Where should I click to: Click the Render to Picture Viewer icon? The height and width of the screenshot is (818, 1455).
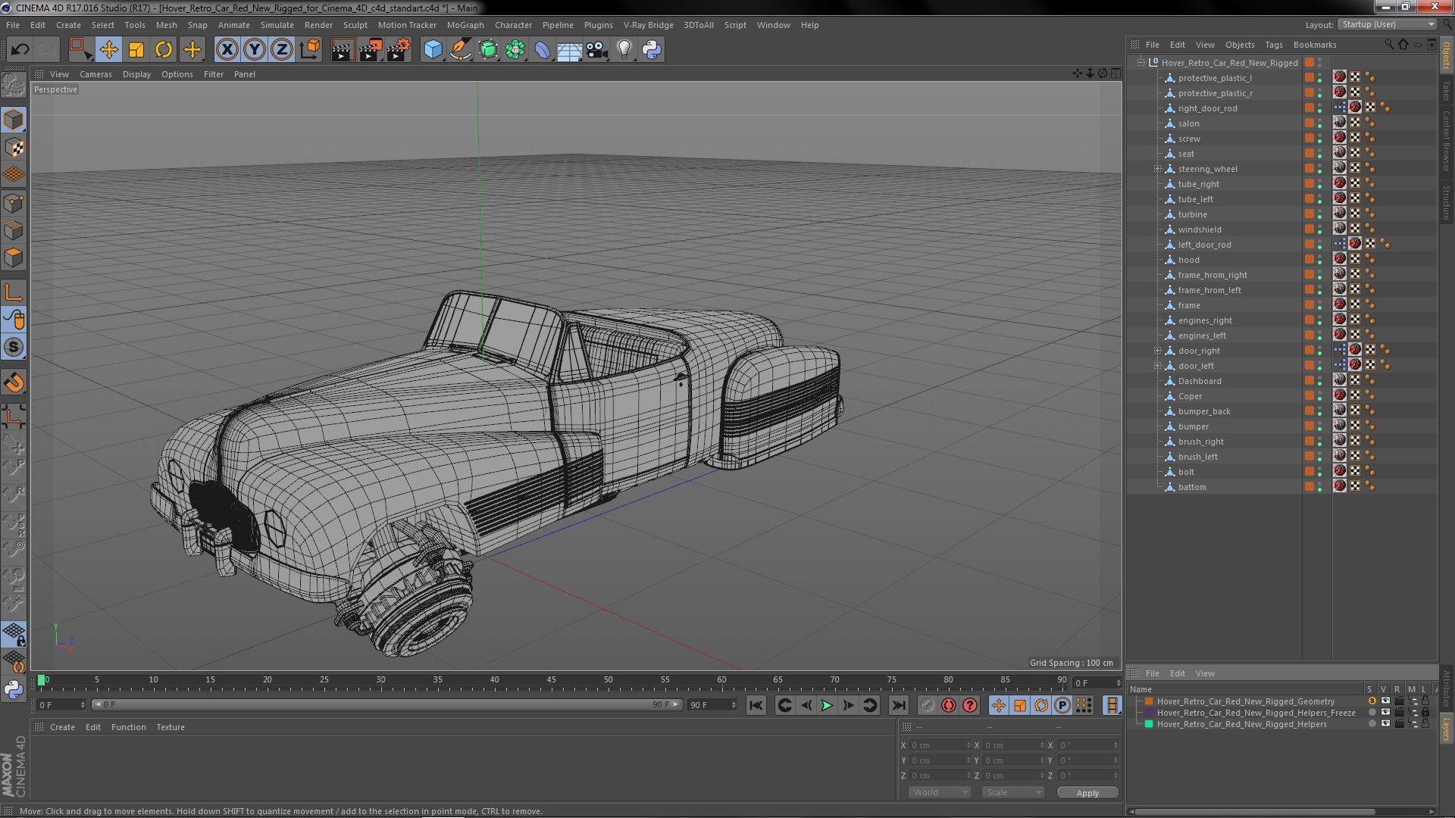tap(371, 50)
